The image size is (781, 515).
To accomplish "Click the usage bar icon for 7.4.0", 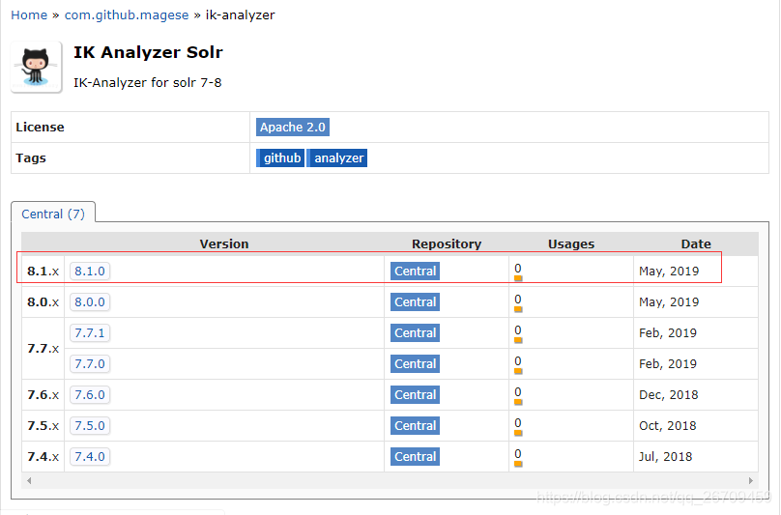I will (518, 464).
